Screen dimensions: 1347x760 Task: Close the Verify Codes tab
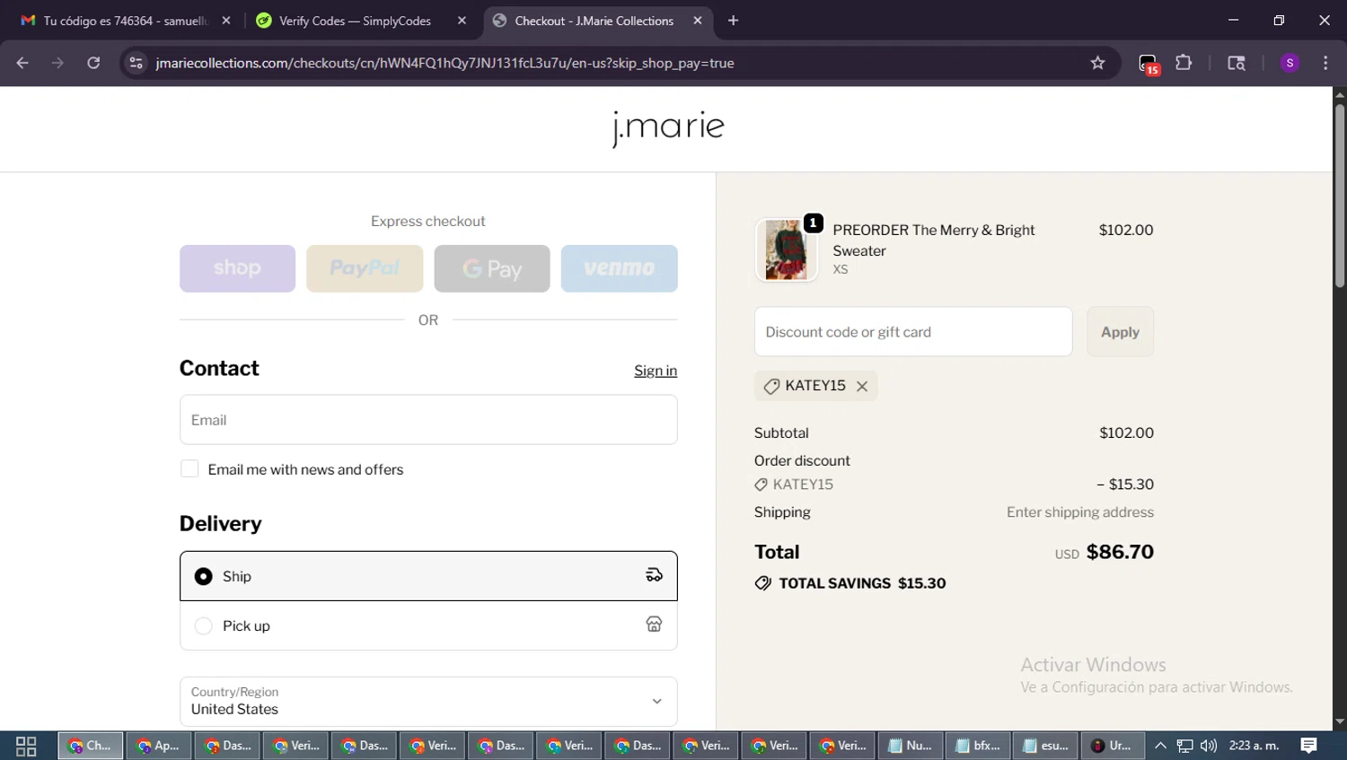coord(462,21)
